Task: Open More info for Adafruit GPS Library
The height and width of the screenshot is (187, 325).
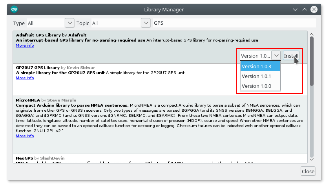Action: (25, 45)
